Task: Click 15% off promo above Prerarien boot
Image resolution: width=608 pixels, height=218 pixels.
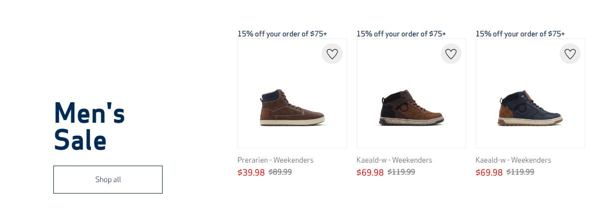Action: [282, 34]
